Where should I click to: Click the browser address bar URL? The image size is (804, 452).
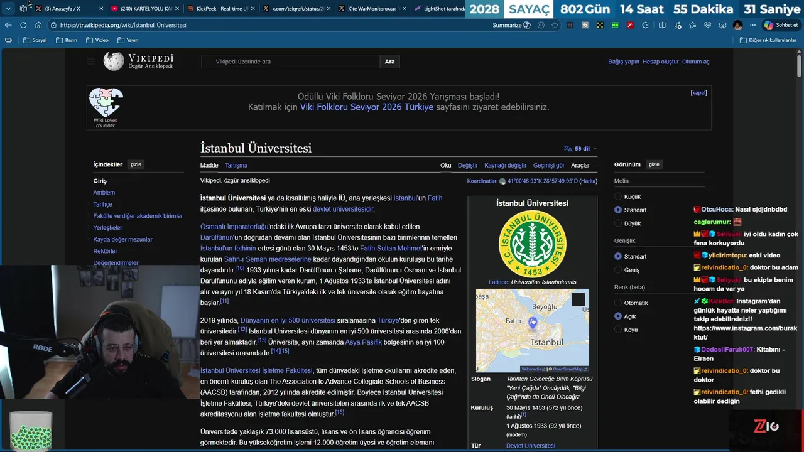click(123, 25)
